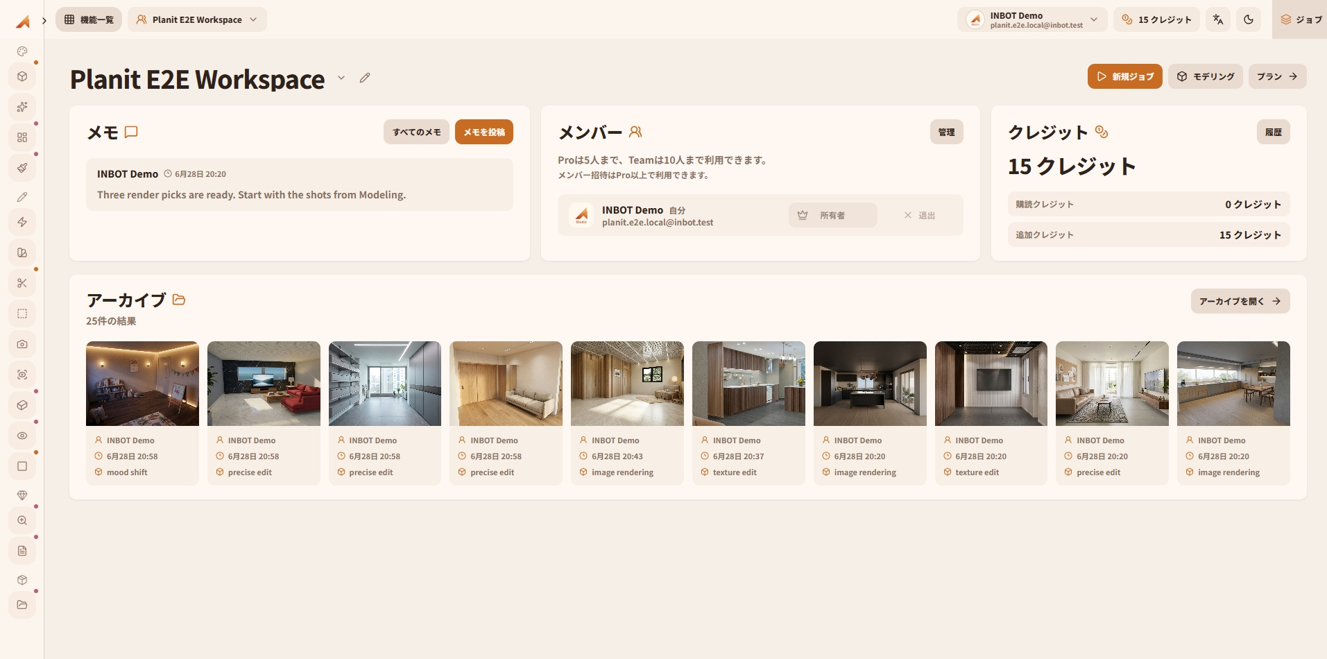Click the memo speech bubble icon beside メモ

click(x=131, y=132)
